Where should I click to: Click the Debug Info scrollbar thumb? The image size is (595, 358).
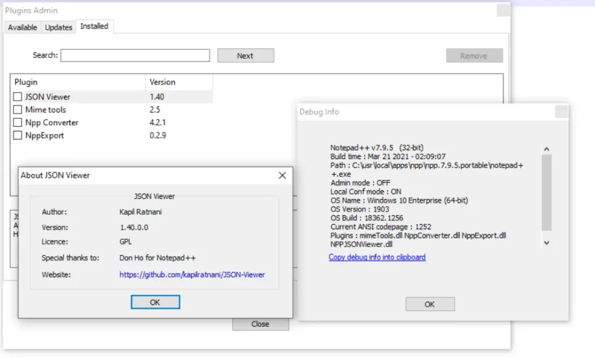(546, 193)
